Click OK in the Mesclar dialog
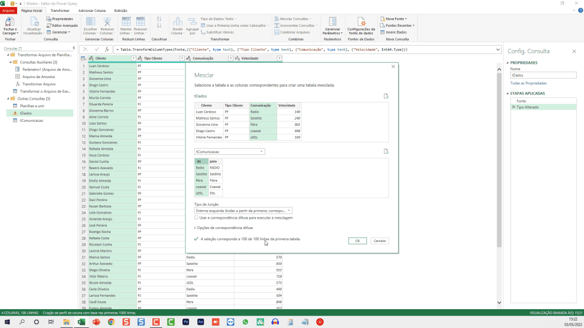 [x=357, y=241]
